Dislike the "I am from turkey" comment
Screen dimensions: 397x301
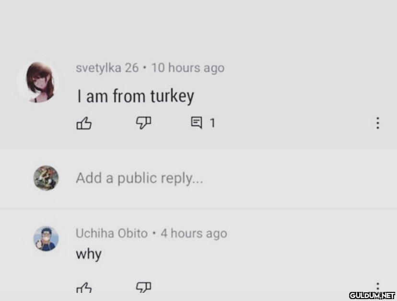point(143,123)
